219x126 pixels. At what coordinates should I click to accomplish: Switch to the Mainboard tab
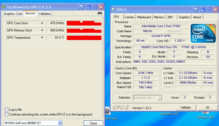point(144,17)
